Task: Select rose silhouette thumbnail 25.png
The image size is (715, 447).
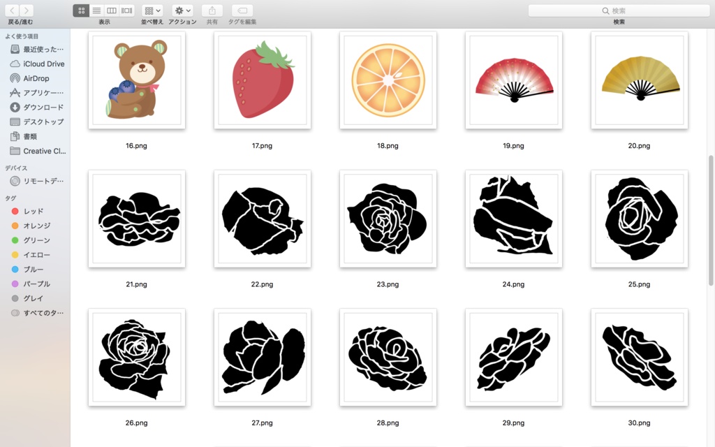Action: point(640,219)
